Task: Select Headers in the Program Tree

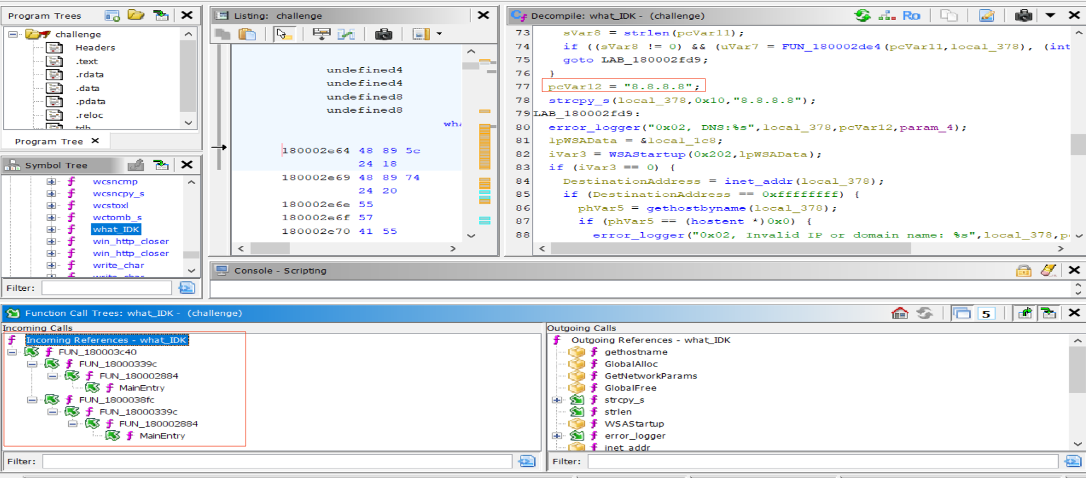Action: (x=95, y=48)
